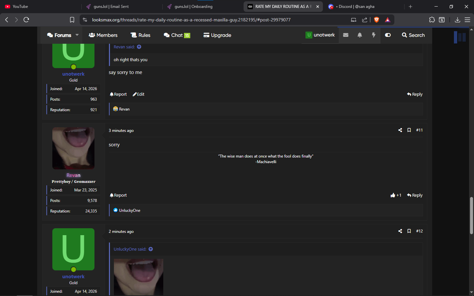Open Revan's profile from username
Viewport: 474px width, 296px height.
pos(73,175)
